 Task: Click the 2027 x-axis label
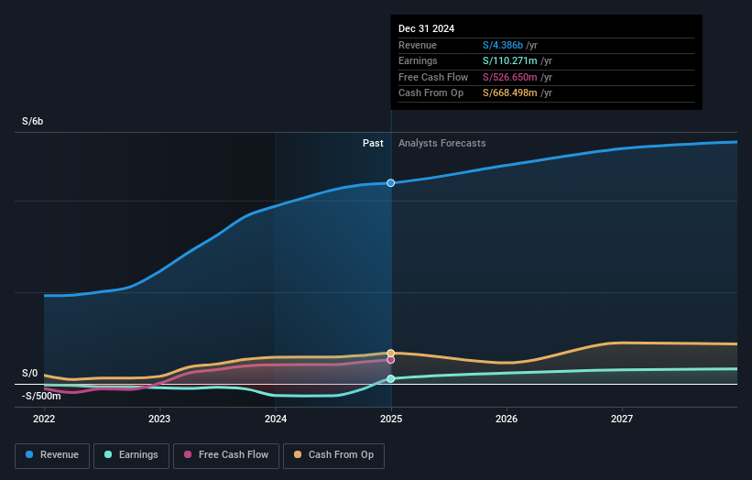(622, 420)
